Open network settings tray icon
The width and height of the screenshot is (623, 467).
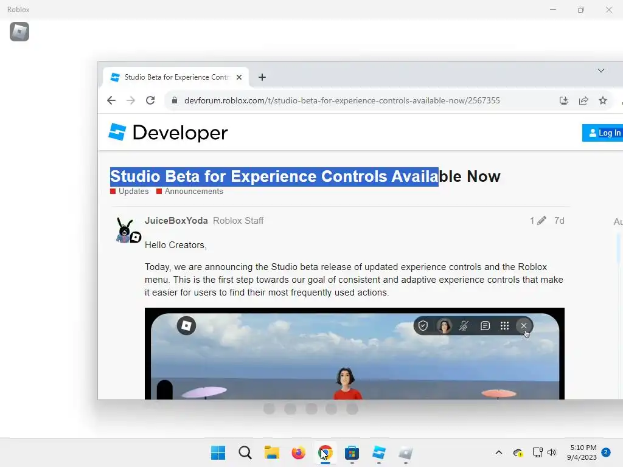point(538,452)
